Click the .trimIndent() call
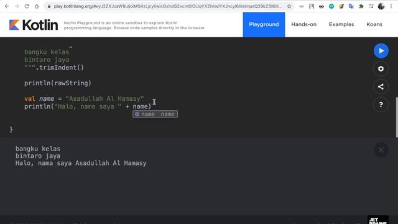This screenshot has height=224, width=398. tap(60, 68)
